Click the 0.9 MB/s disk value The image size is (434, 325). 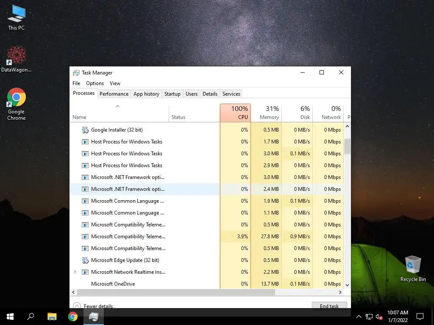pos(297,237)
